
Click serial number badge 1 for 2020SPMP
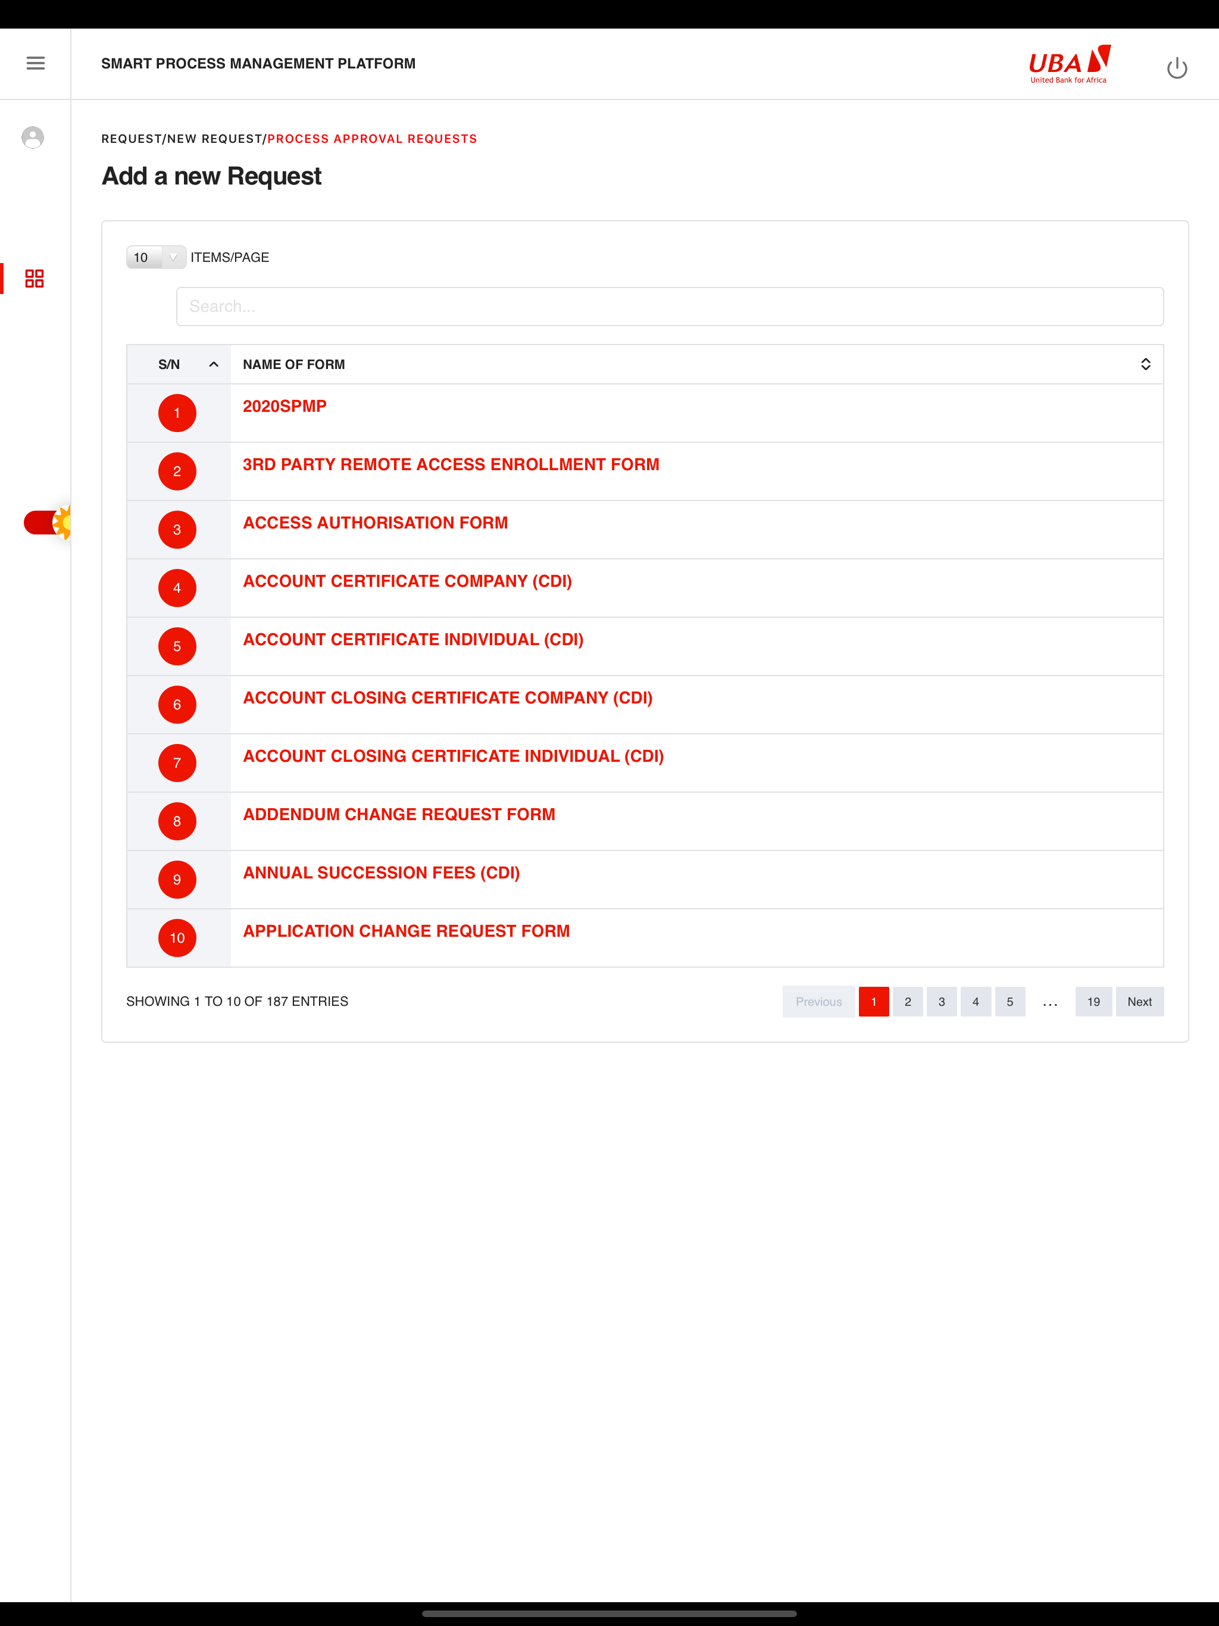coord(177,412)
